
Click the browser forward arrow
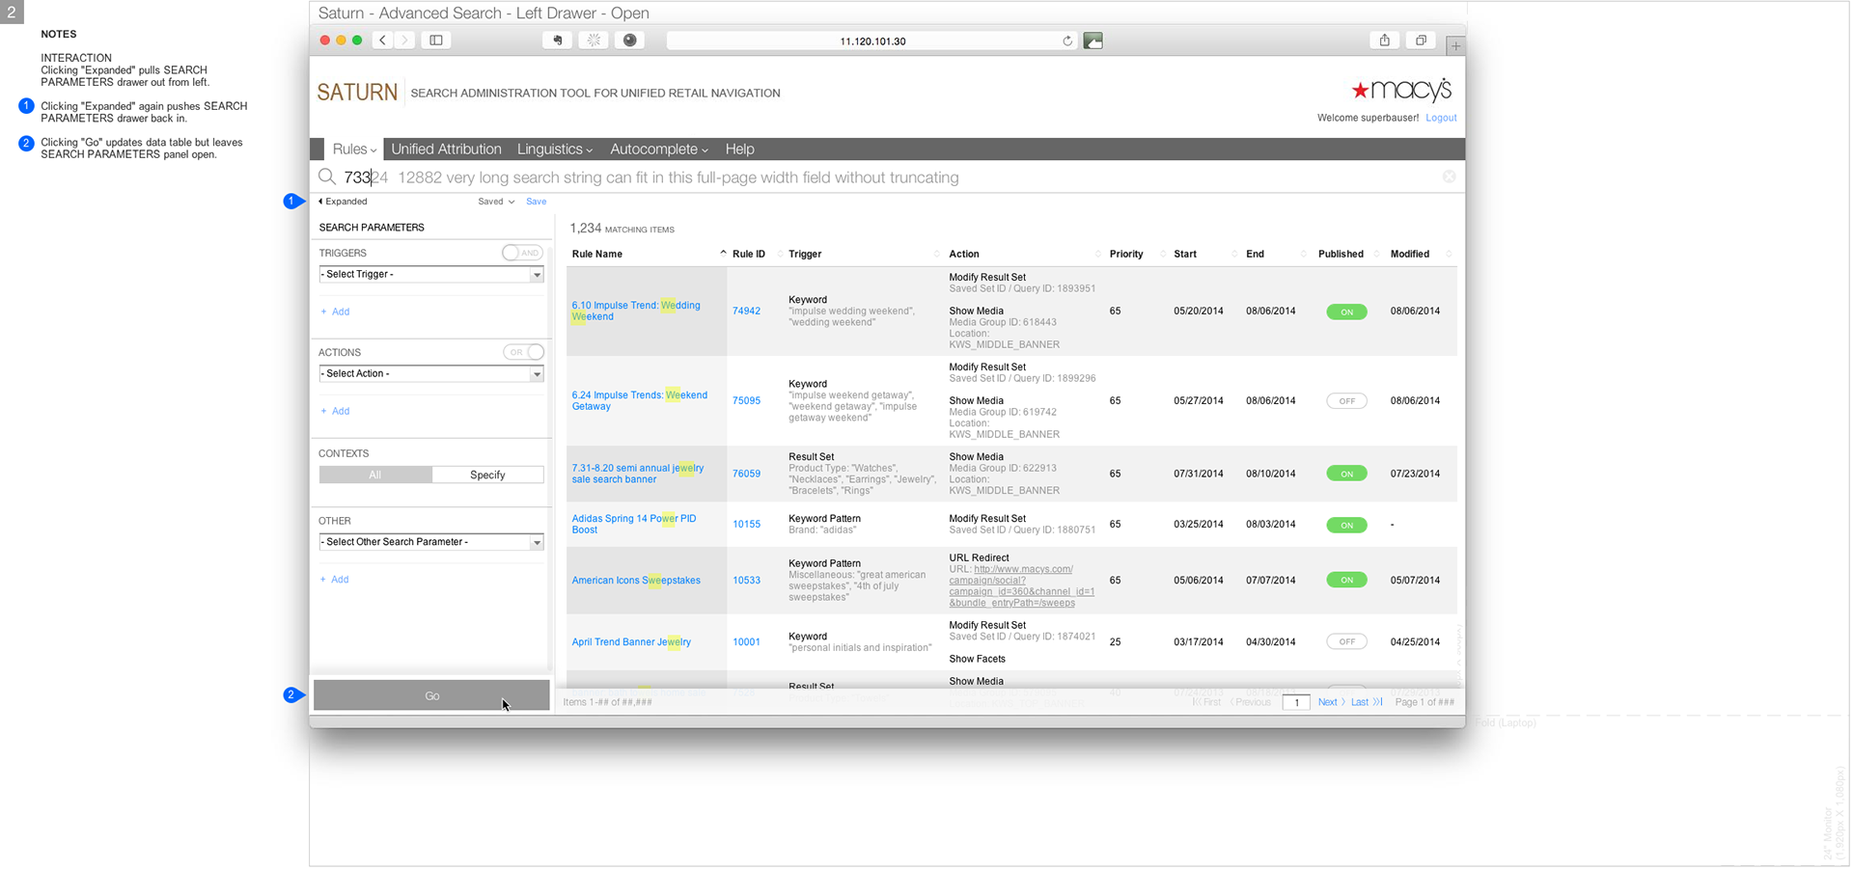pos(405,41)
